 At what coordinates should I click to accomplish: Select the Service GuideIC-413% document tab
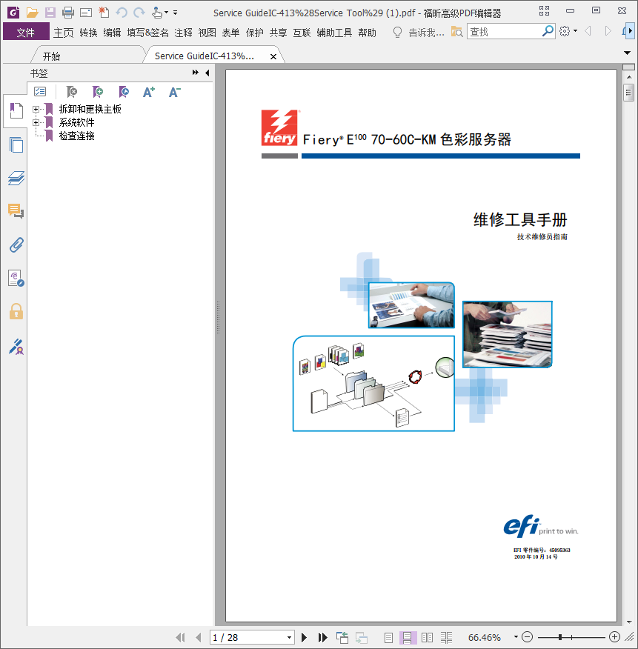(x=205, y=56)
